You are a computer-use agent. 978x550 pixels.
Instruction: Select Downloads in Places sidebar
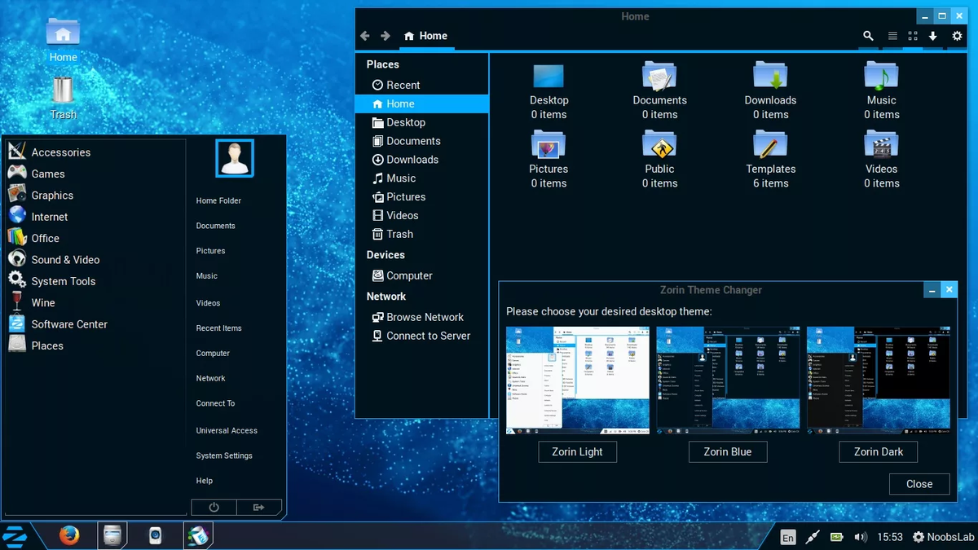(x=421, y=160)
